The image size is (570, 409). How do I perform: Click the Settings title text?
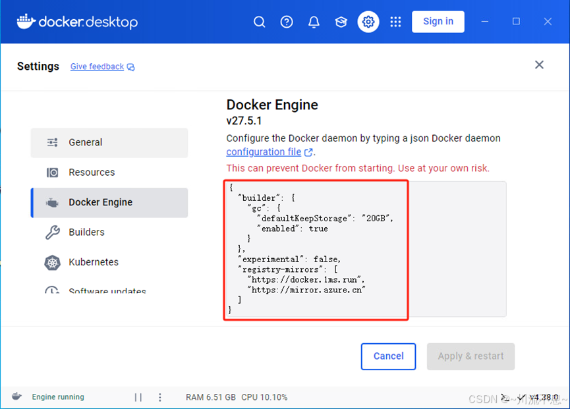click(x=38, y=67)
